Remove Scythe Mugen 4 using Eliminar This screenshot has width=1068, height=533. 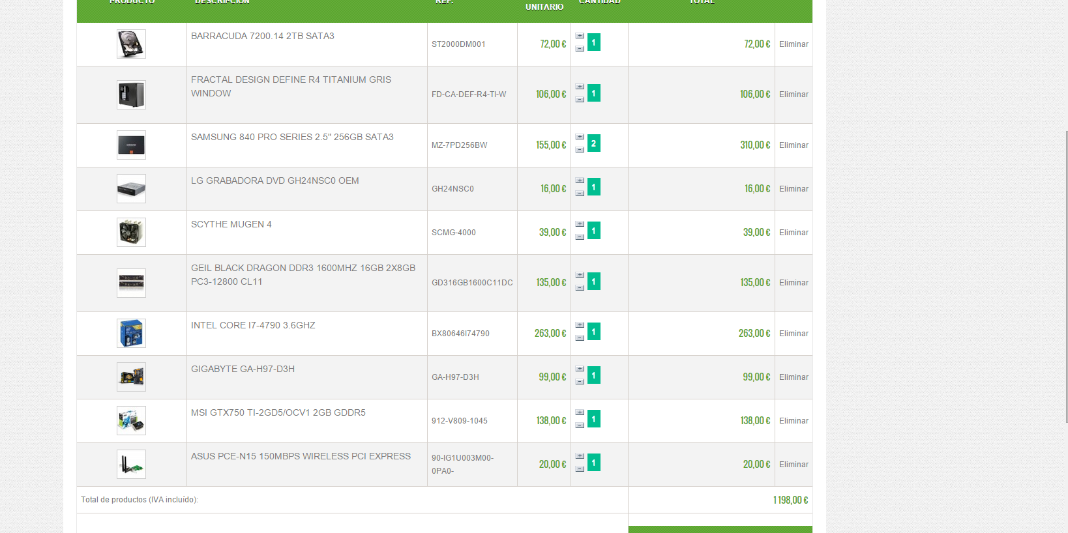794,233
